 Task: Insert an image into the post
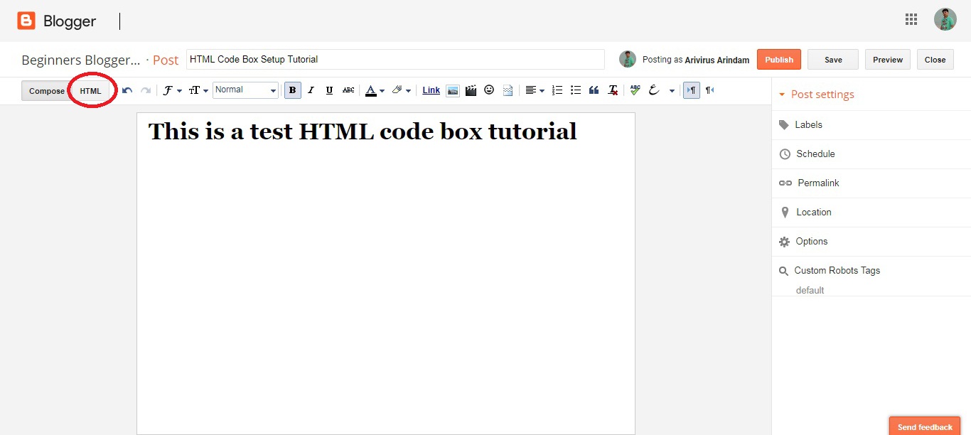pos(453,90)
